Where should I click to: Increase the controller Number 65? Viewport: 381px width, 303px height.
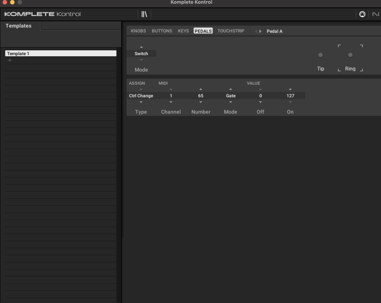pos(201,89)
